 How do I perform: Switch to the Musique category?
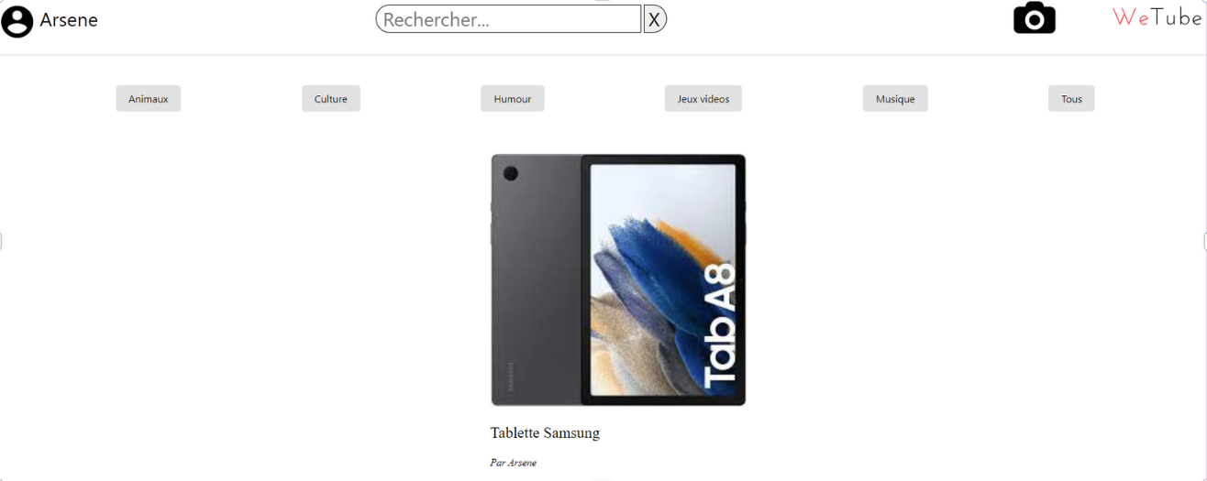(895, 99)
